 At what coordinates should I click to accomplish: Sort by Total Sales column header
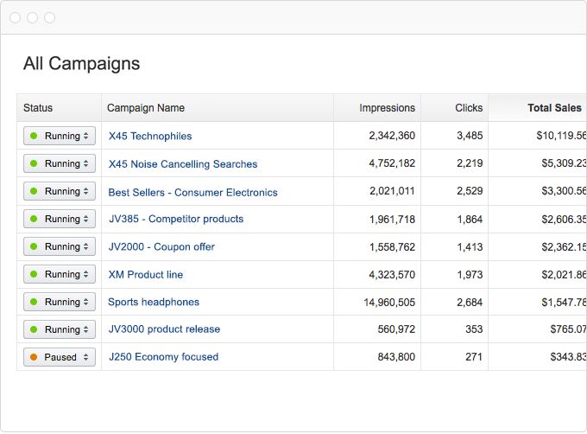[554, 108]
